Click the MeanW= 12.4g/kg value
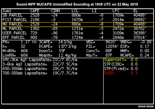Viewport: 155px width, 109px height. point(67,55)
